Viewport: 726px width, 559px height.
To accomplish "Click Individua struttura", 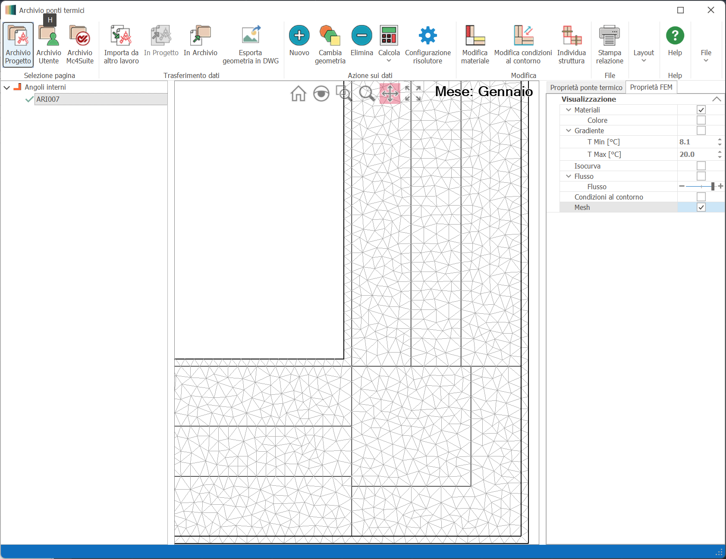I will 572,45.
